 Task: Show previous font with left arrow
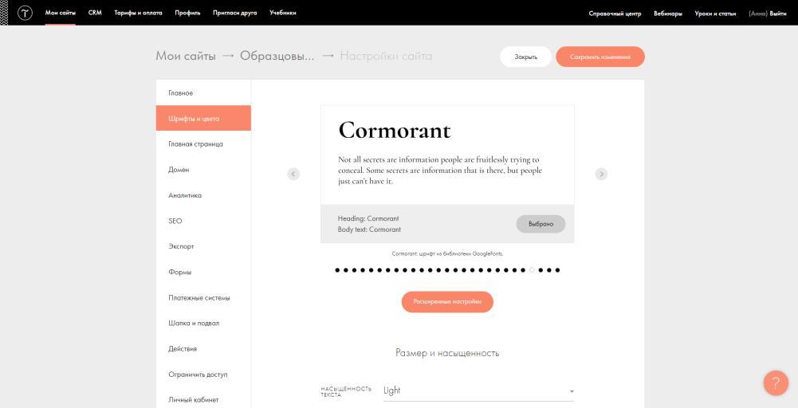pyautogui.click(x=293, y=174)
